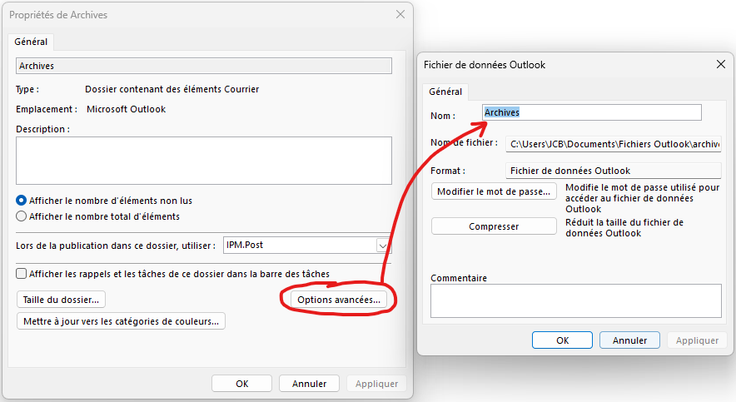Click the 'Options avancées...' button

[340, 299]
